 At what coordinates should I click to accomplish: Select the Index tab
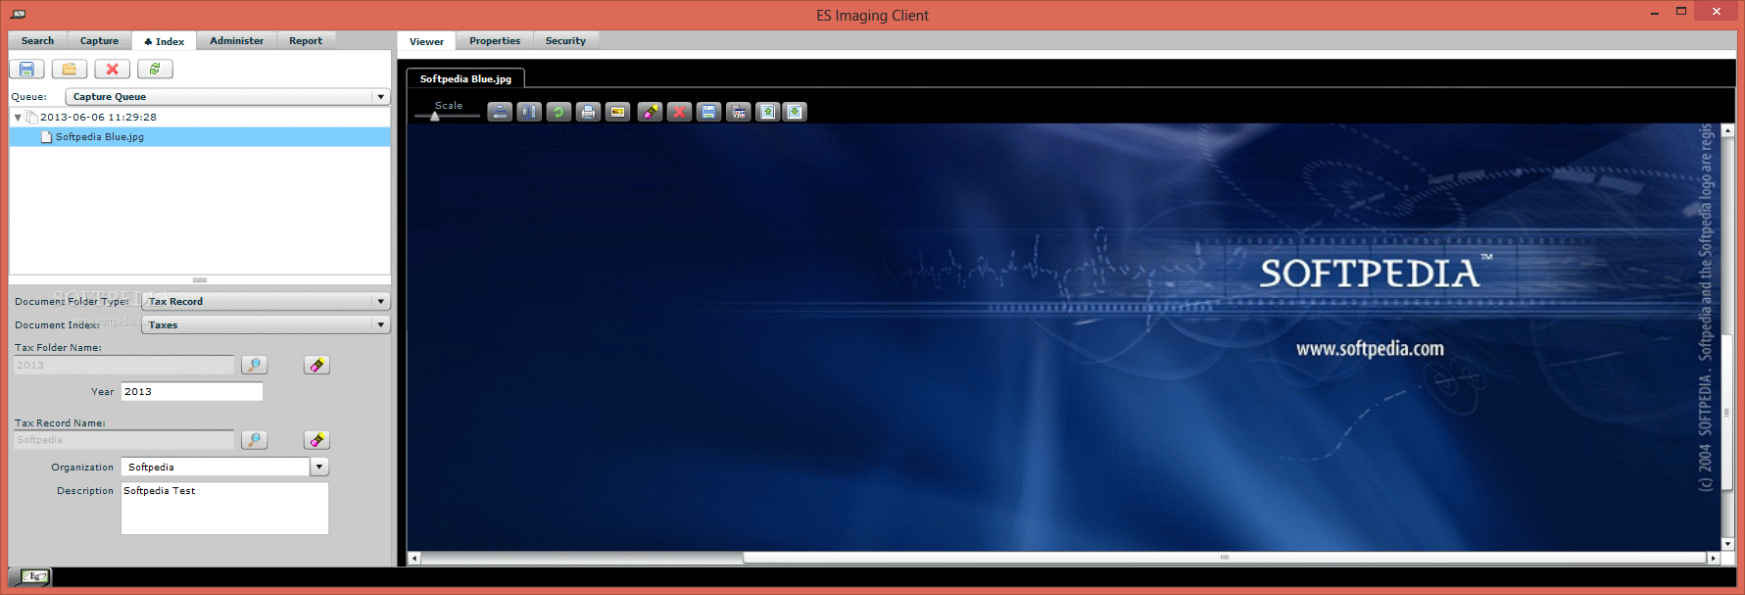point(164,41)
